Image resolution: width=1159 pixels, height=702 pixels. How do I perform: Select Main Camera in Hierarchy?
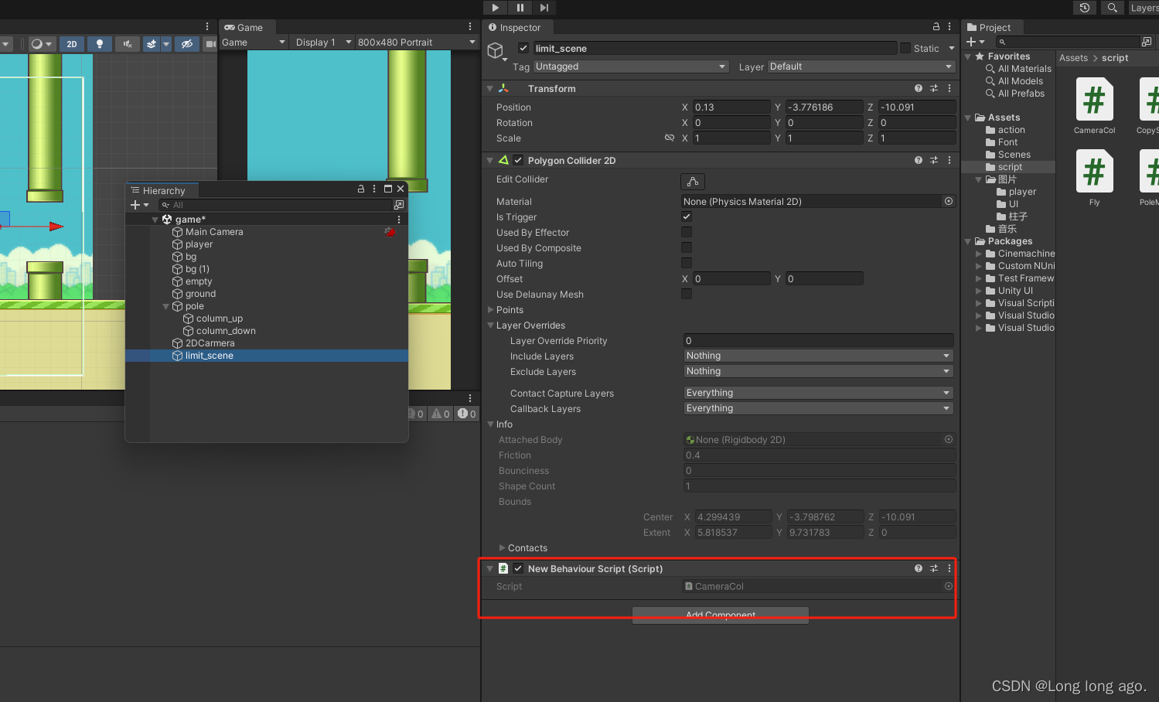click(x=214, y=232)
